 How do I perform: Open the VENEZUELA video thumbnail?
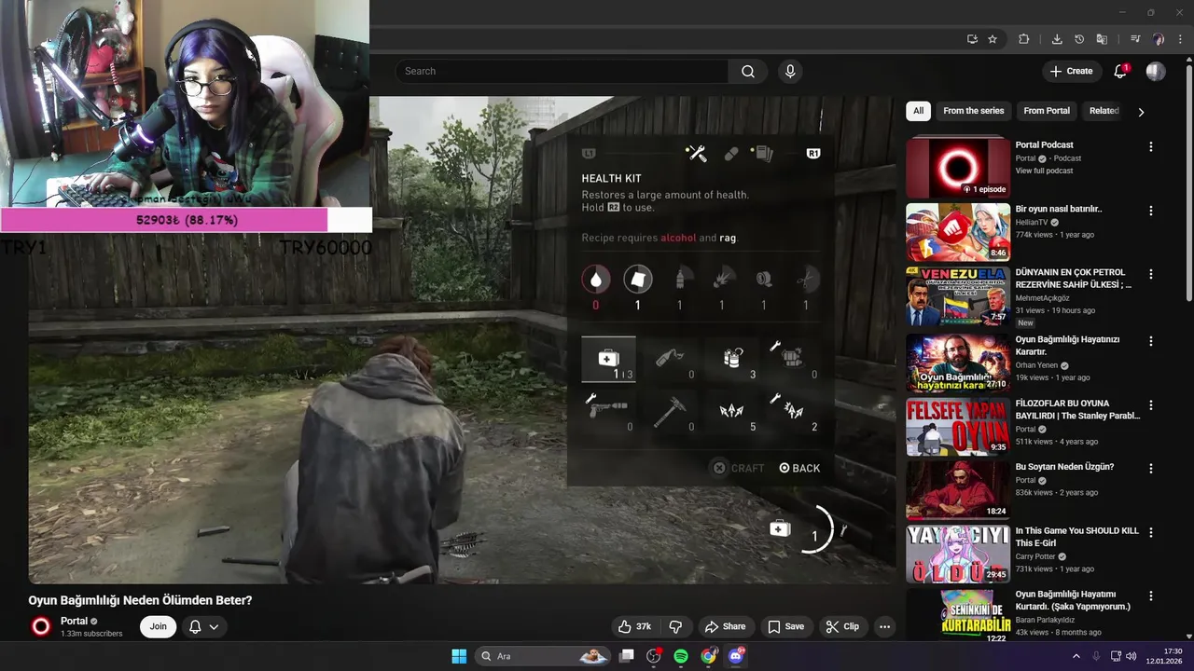(x=958, y=296)
